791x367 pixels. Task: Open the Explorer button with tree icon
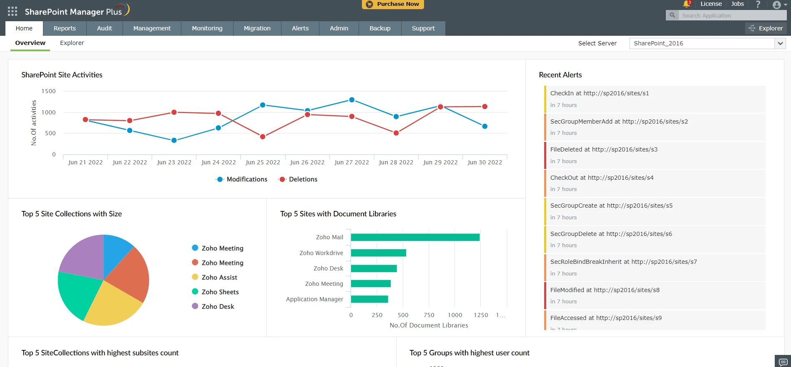[x=766, y=28]
